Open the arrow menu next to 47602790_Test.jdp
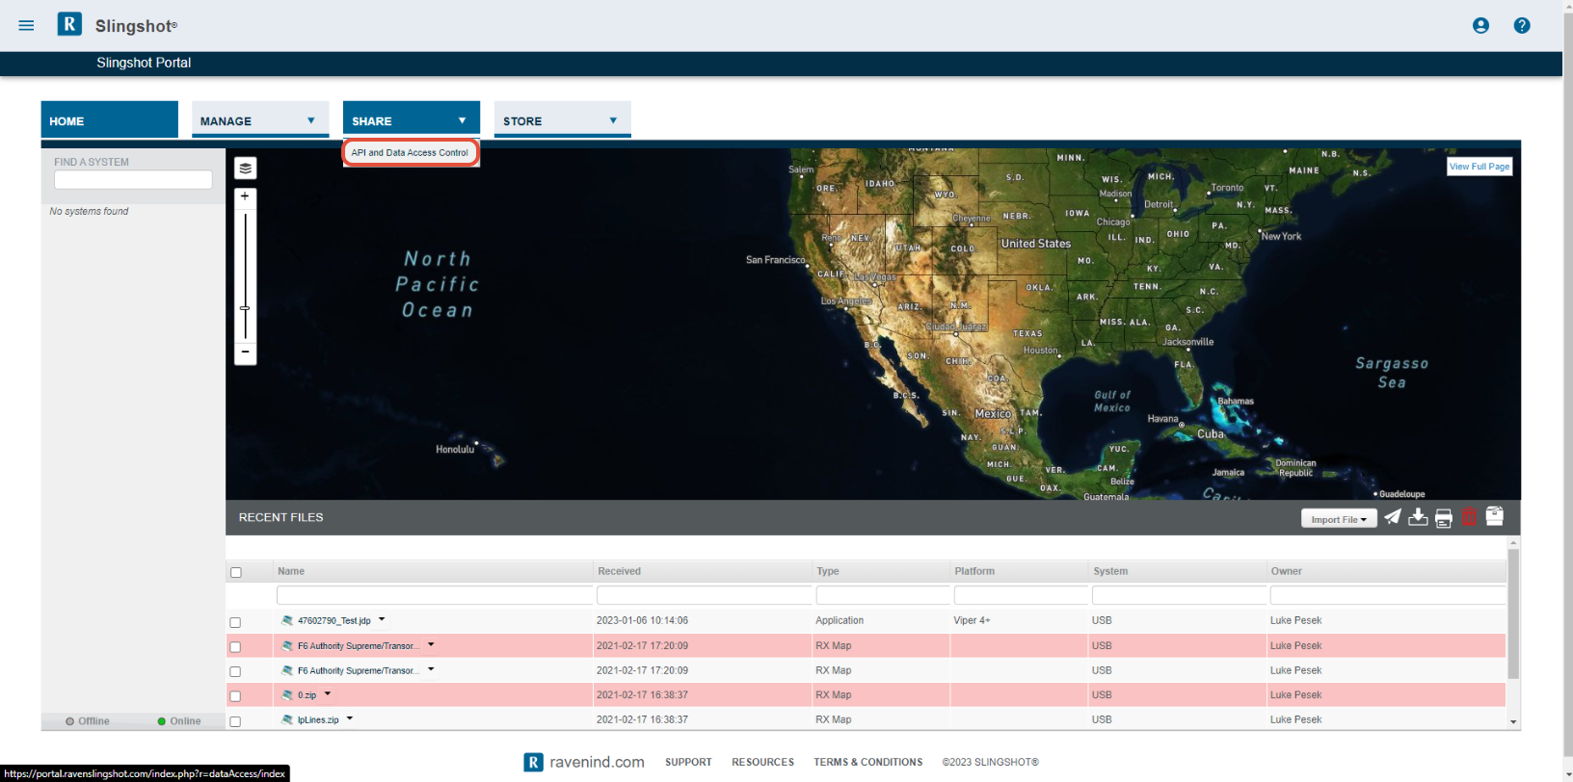The height and width of the screenshot is (782, 1573). 382,619
